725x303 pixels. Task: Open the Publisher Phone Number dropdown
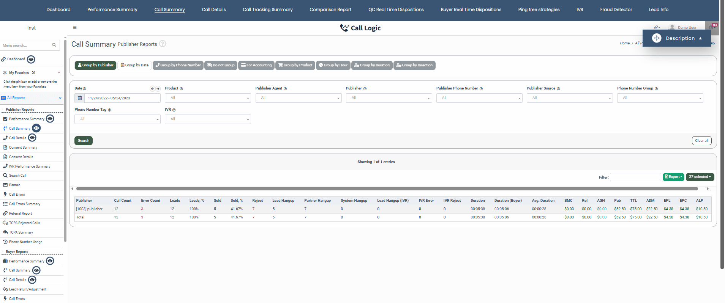coord(479,98)
